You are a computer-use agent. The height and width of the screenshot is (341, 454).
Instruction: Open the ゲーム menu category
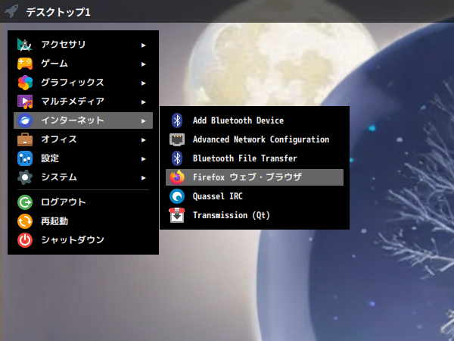point(83,64)
